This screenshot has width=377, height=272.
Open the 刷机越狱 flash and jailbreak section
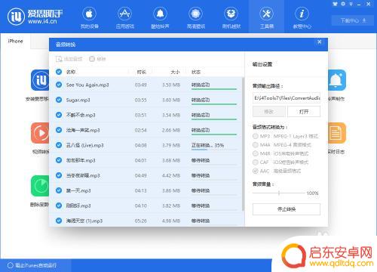[x=231, y=17]
